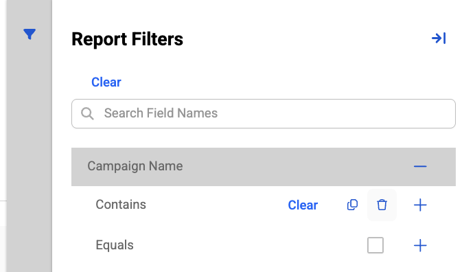Delete the Contains filter with trash icon
The width and height of the screenshot is (475, 272).
click(382, 205)
